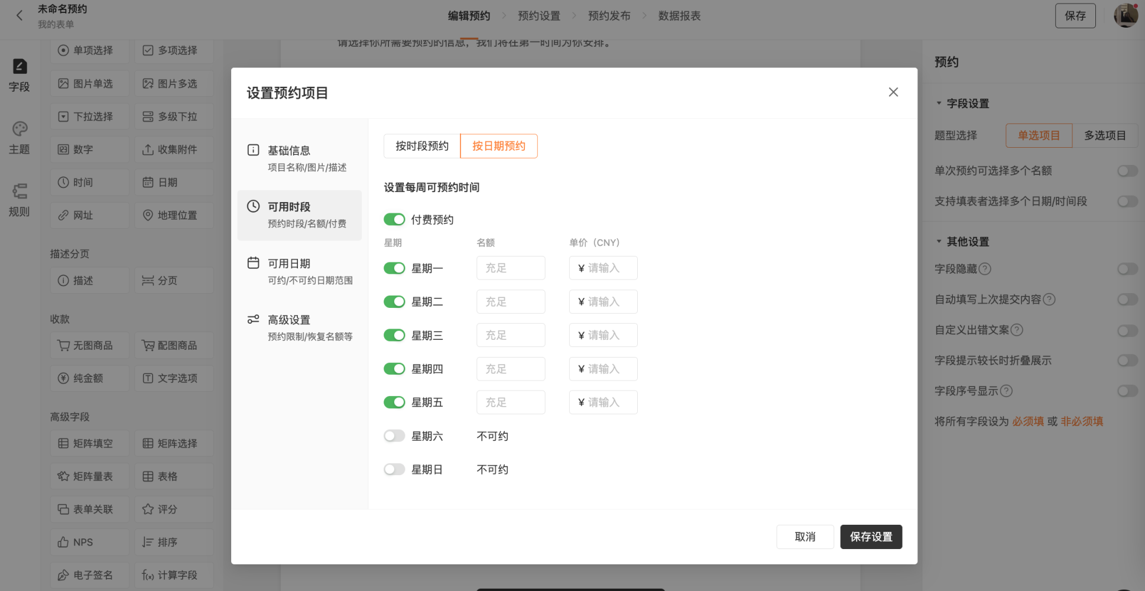The image size is (1145, 591).
Task: Click the 保存设置 button
Action: (x=871, y=537)
